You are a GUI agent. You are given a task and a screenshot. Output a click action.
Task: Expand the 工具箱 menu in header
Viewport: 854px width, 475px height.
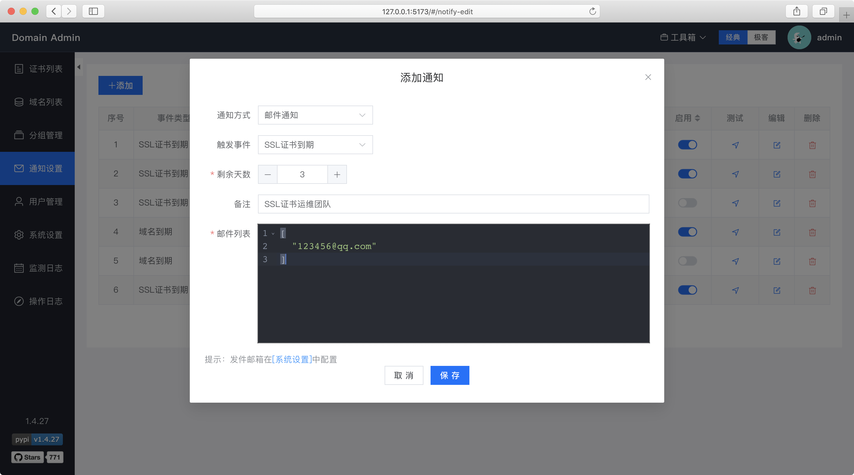[x=683, y=37]
